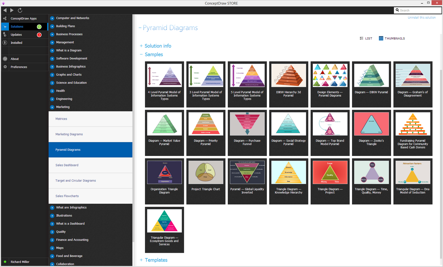Viewport: 443px width, 267px height.
Task: Open the Project Triangle Chart sample
Action: (206, 181)
